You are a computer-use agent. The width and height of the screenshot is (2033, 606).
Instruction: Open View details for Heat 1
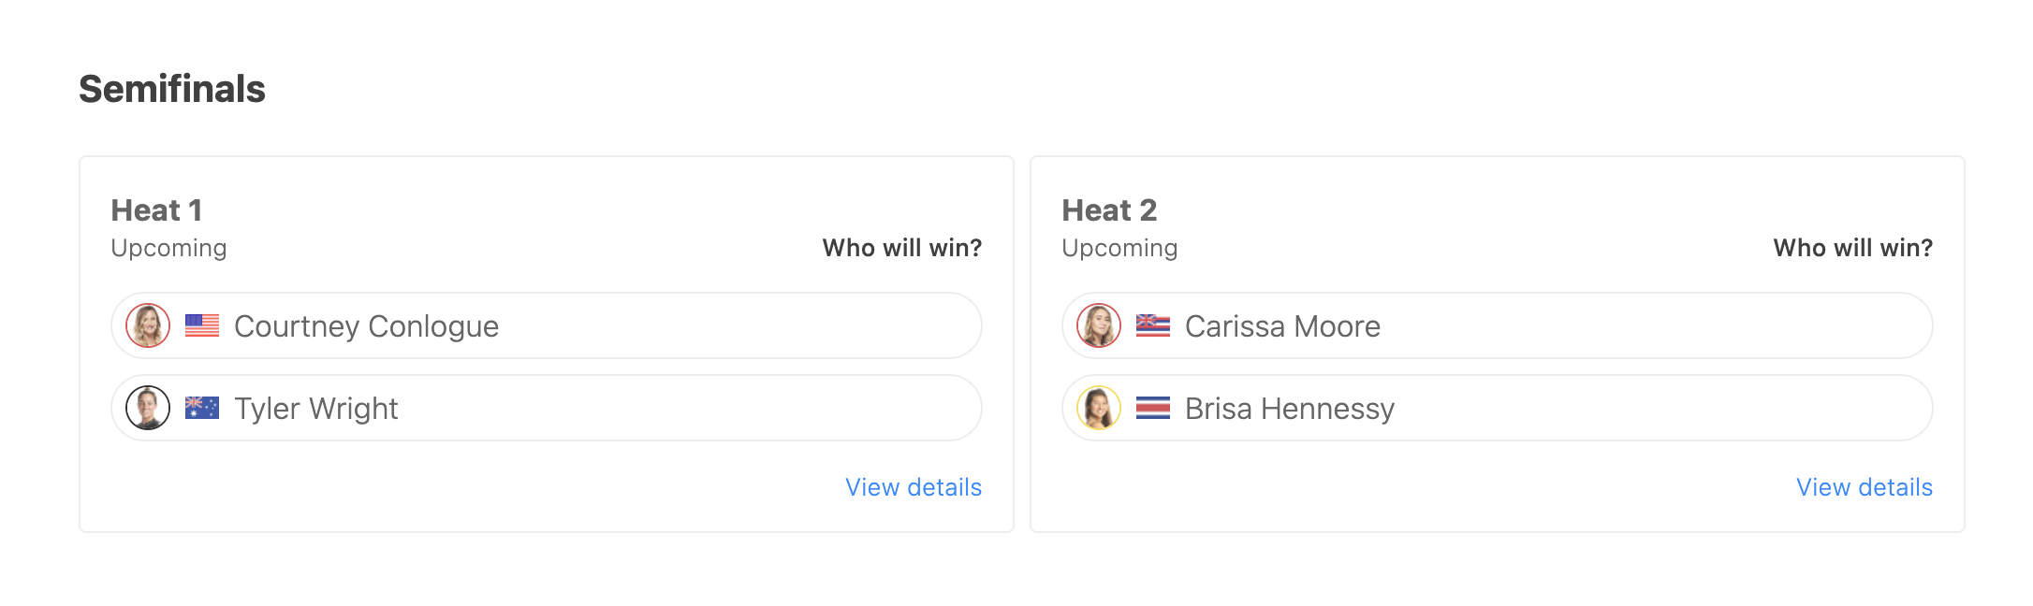click(x=914, y=487)
